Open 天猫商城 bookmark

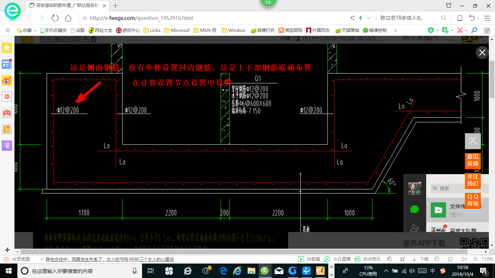tap(347, 30)
